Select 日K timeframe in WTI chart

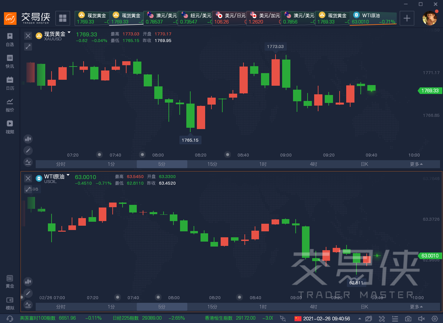pos(364,307)
